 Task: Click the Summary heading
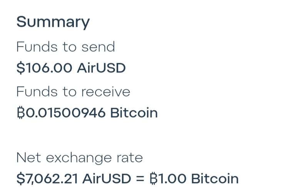(x=53, y=22)
